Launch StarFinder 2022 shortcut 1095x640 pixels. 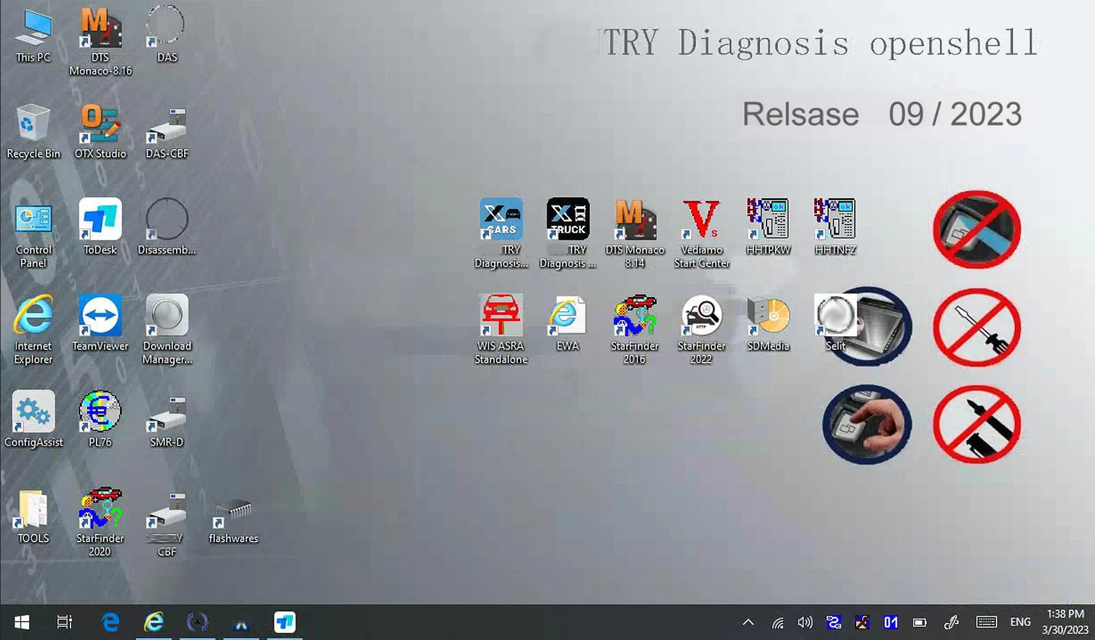pos(701,329)
